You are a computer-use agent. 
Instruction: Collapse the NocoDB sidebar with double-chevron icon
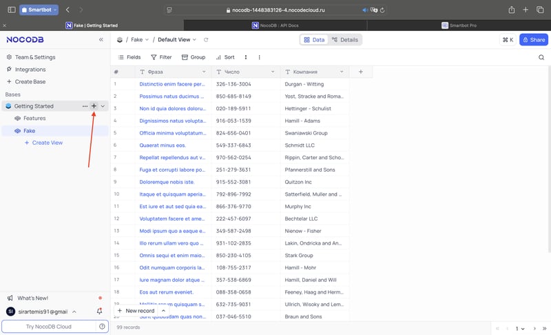tap(101, 40)
